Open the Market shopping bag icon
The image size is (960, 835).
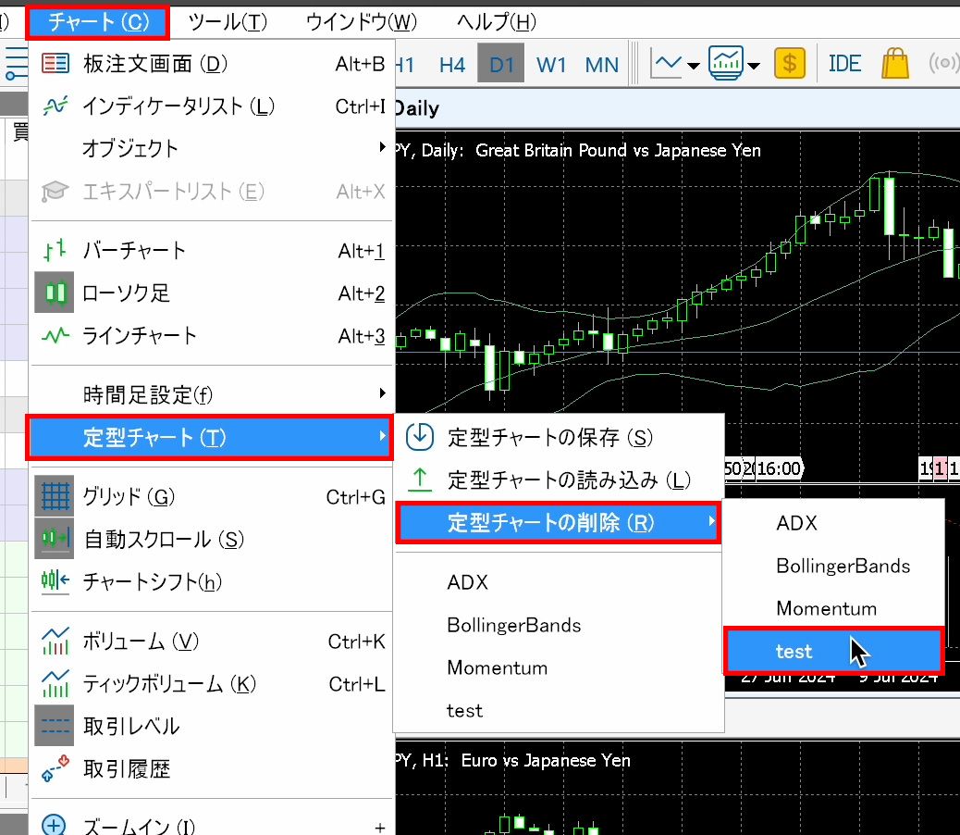pyautogui.click(x=895, y=64)
